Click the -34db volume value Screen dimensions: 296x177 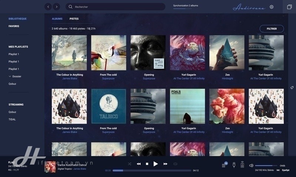click(282, 165)
